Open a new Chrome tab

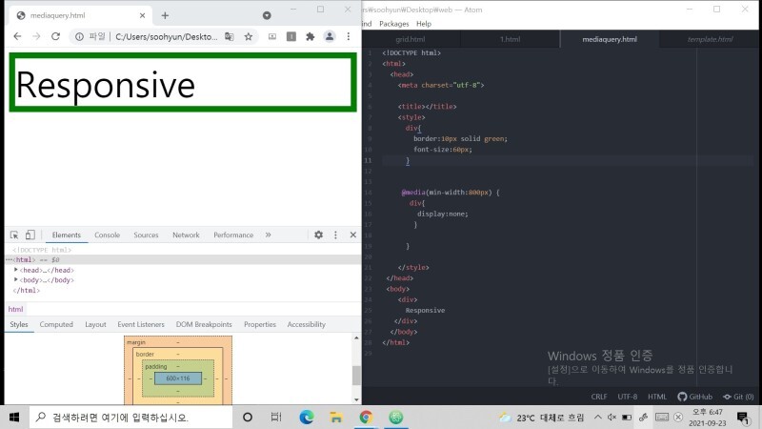165,15
